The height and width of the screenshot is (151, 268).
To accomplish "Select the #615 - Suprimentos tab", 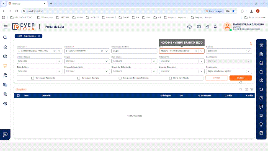I will tap(26, 36).
